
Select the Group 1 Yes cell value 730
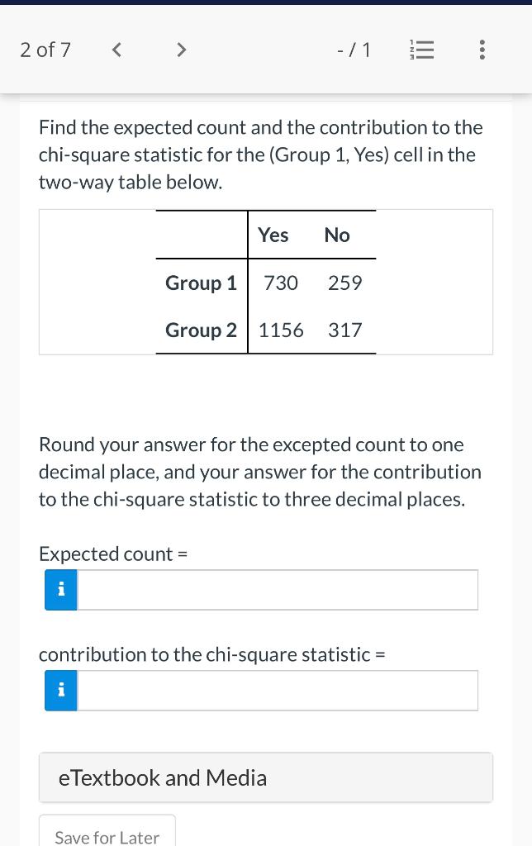pyautogui.click(x=281, y=283)
